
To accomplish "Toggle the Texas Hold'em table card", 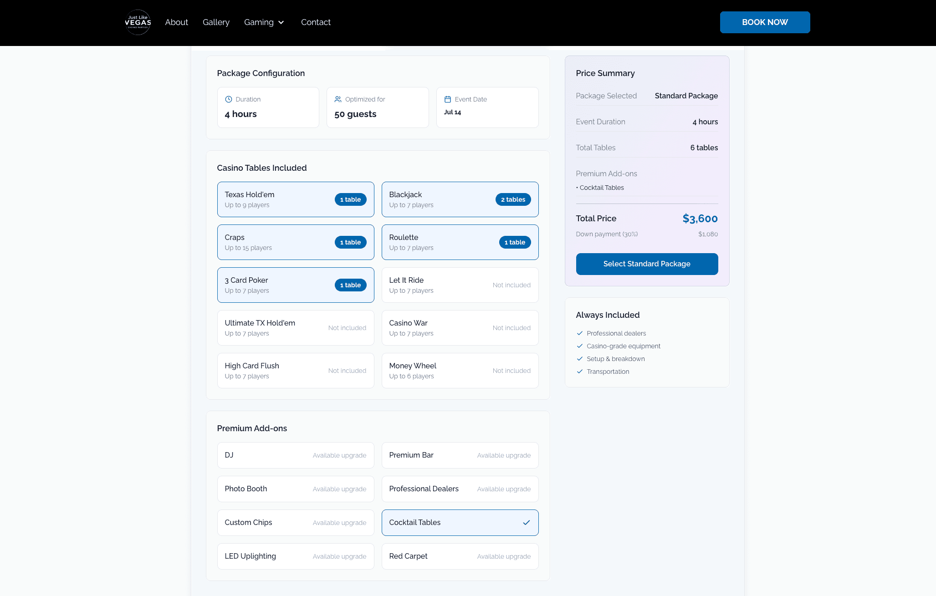I will pos(296,199).
